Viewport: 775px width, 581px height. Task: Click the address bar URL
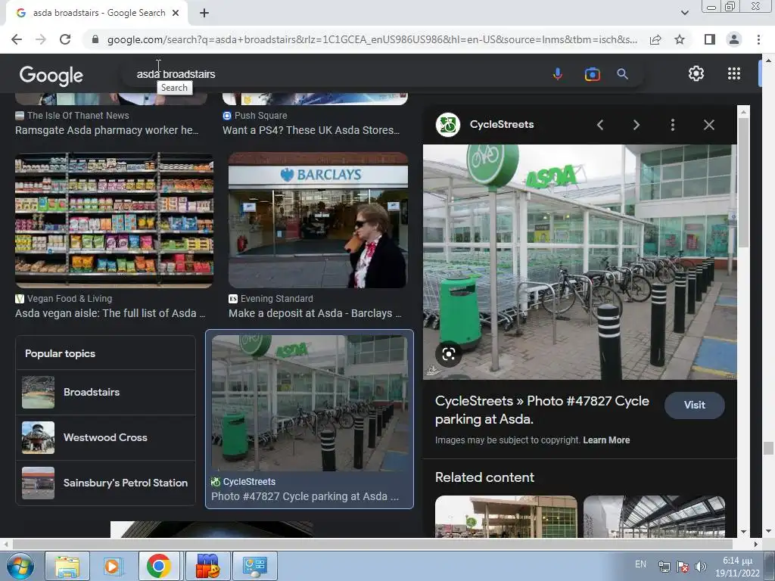(372, 39)
